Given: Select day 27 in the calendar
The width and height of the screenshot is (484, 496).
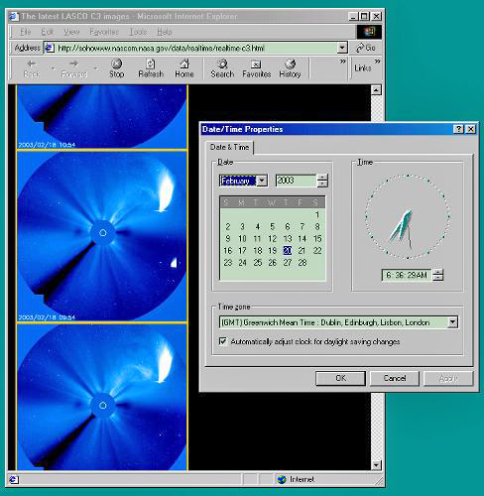Looking at the screenshot, I should click(x=288, y=263).
